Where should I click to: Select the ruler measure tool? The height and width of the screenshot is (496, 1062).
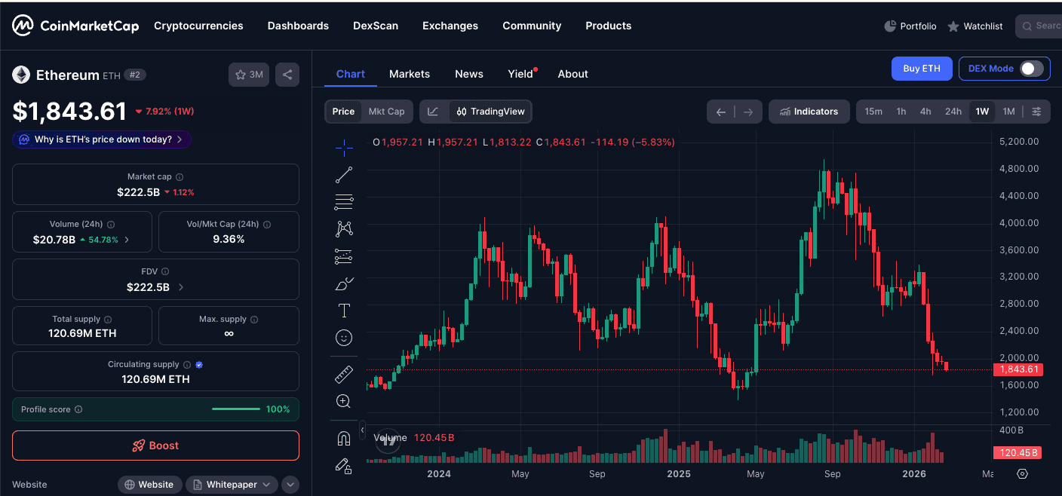[344, 374]
